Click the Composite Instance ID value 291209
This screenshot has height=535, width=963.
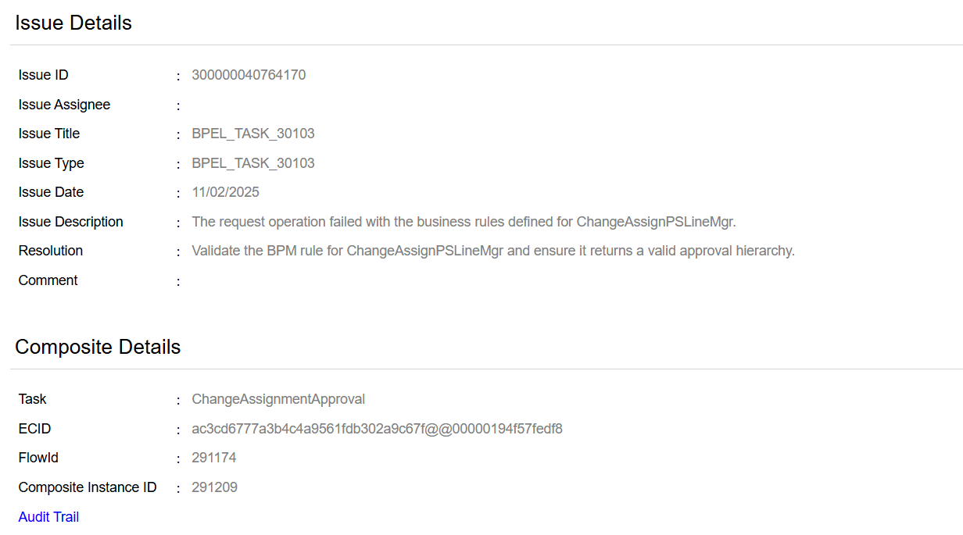click(x=213, y=487)
